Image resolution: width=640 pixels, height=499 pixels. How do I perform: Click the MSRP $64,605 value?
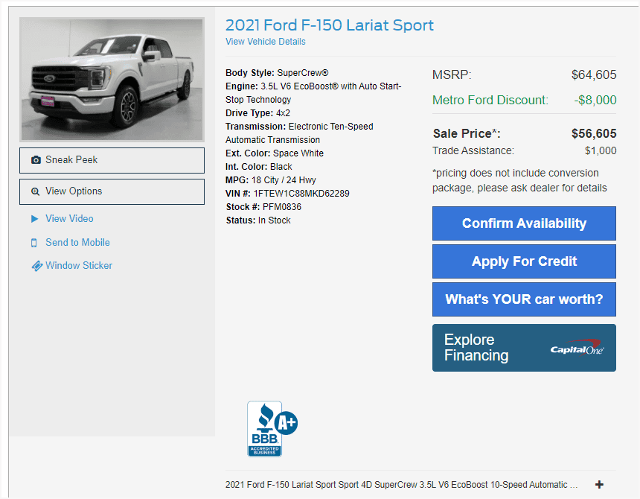coord(594,74)
